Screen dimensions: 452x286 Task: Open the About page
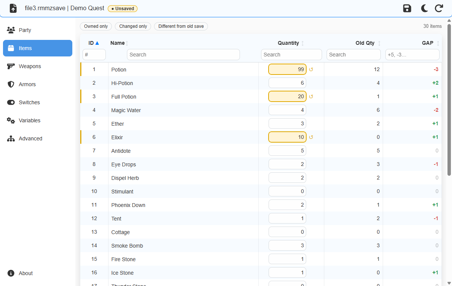pos(38,273)
